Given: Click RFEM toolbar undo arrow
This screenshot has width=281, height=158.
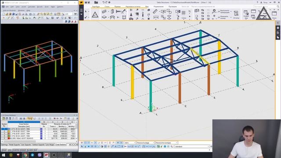Looking at the screenshot, I should (x=30, y=14).
